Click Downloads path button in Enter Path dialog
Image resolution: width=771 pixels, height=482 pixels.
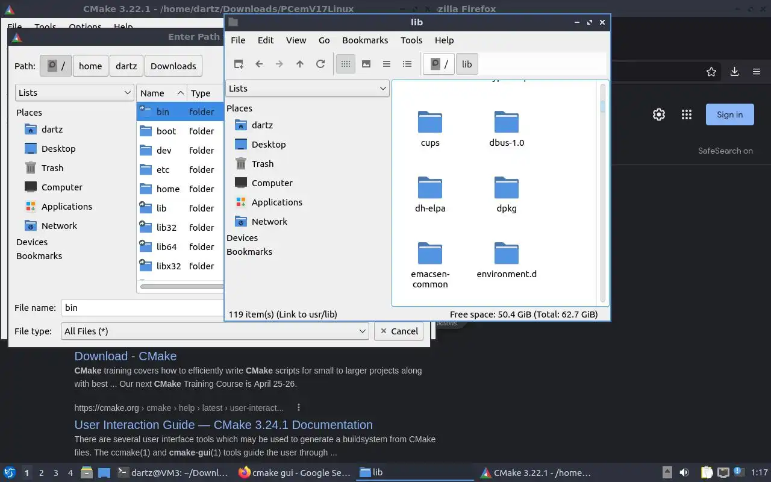[x=173, y=66]
